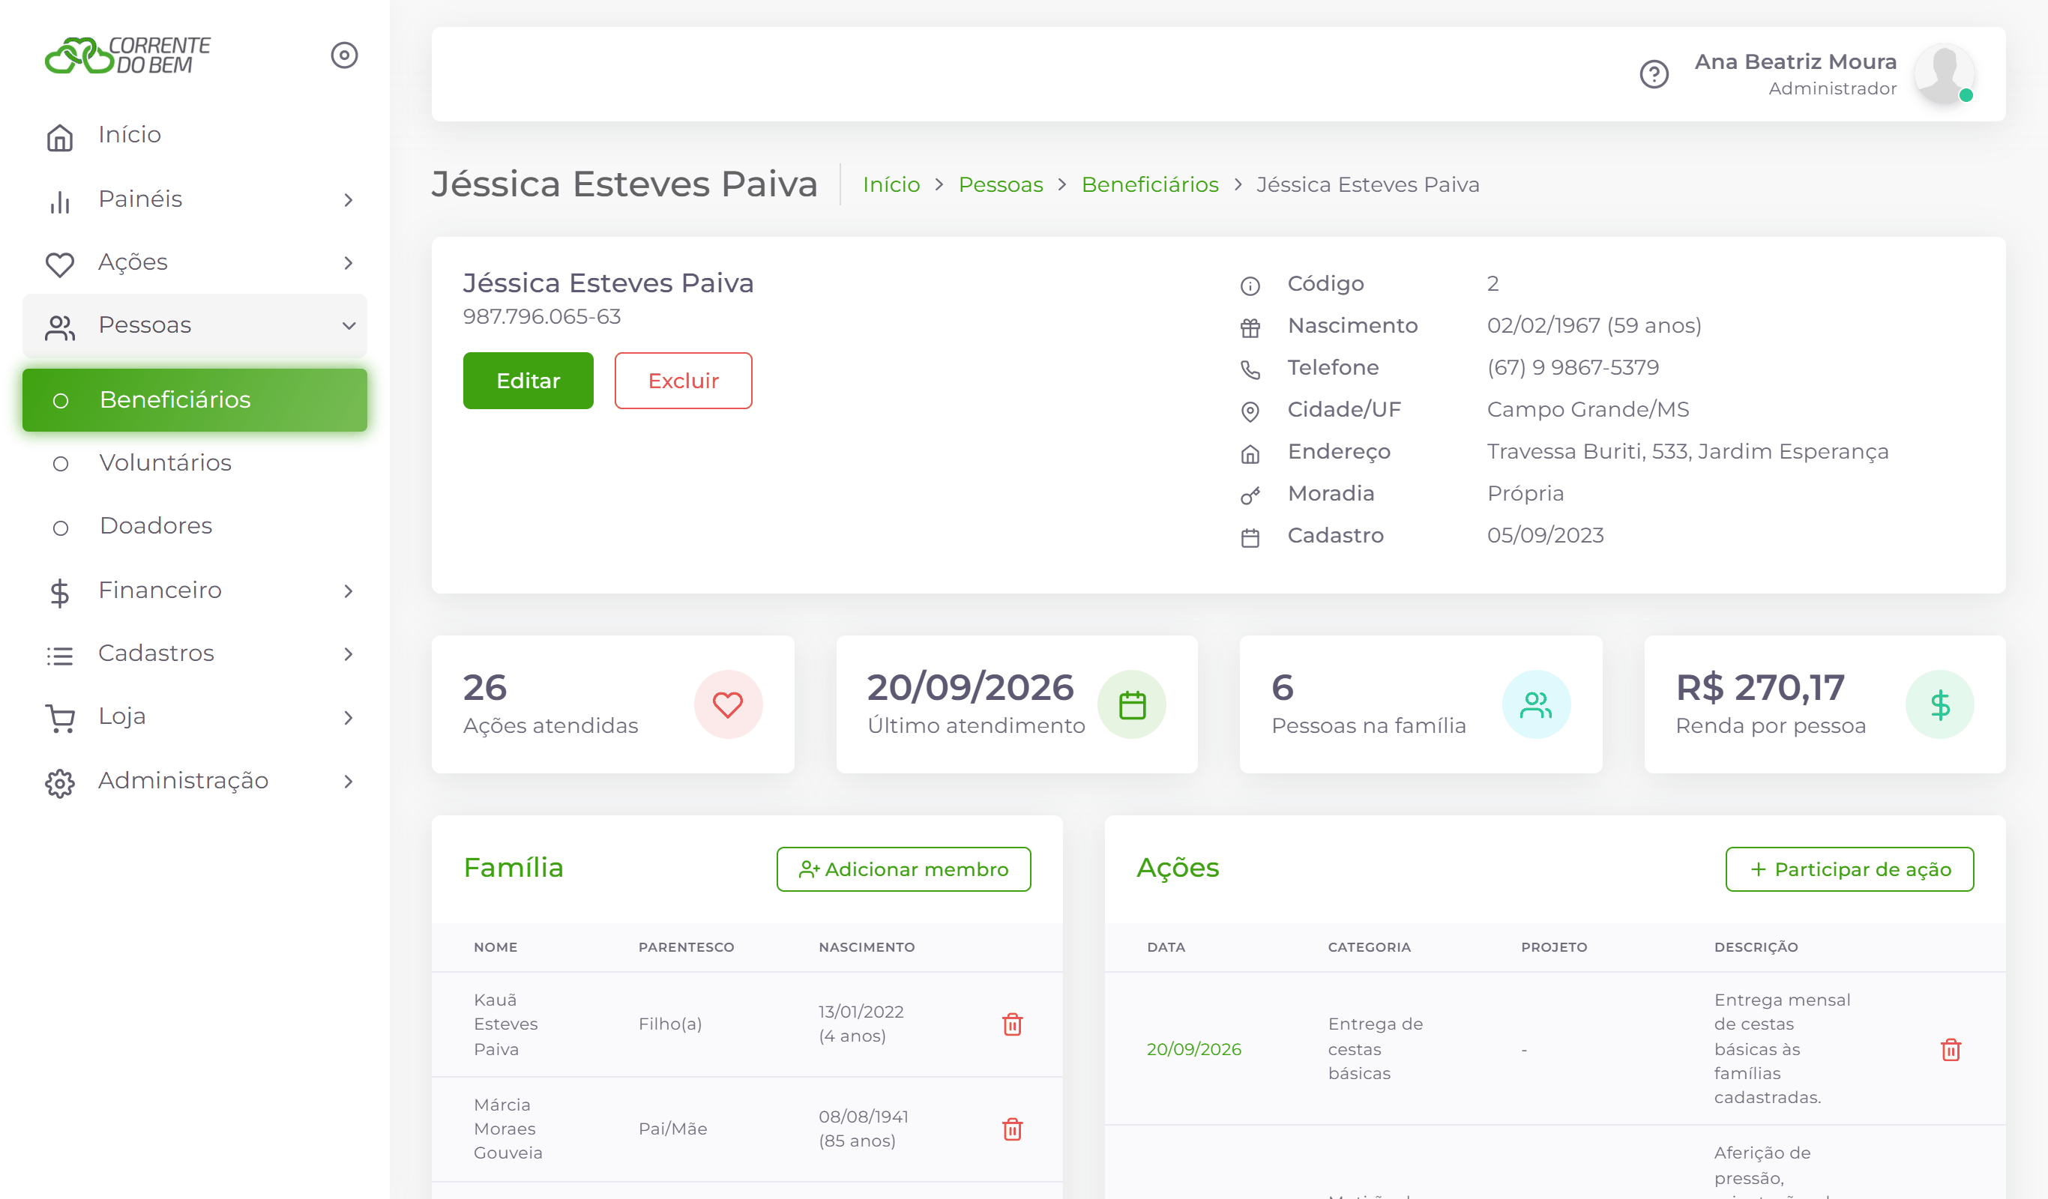
Task: Click the Cadastros list icon
Action: [x=60, y=655]
